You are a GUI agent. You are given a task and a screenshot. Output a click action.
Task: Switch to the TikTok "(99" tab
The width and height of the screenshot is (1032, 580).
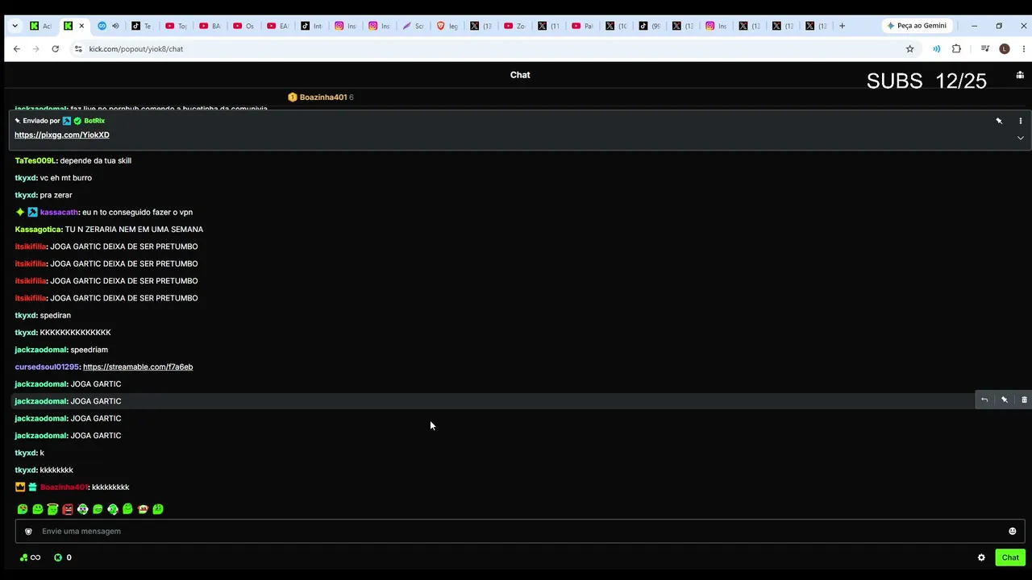click(x=650, y=26)
